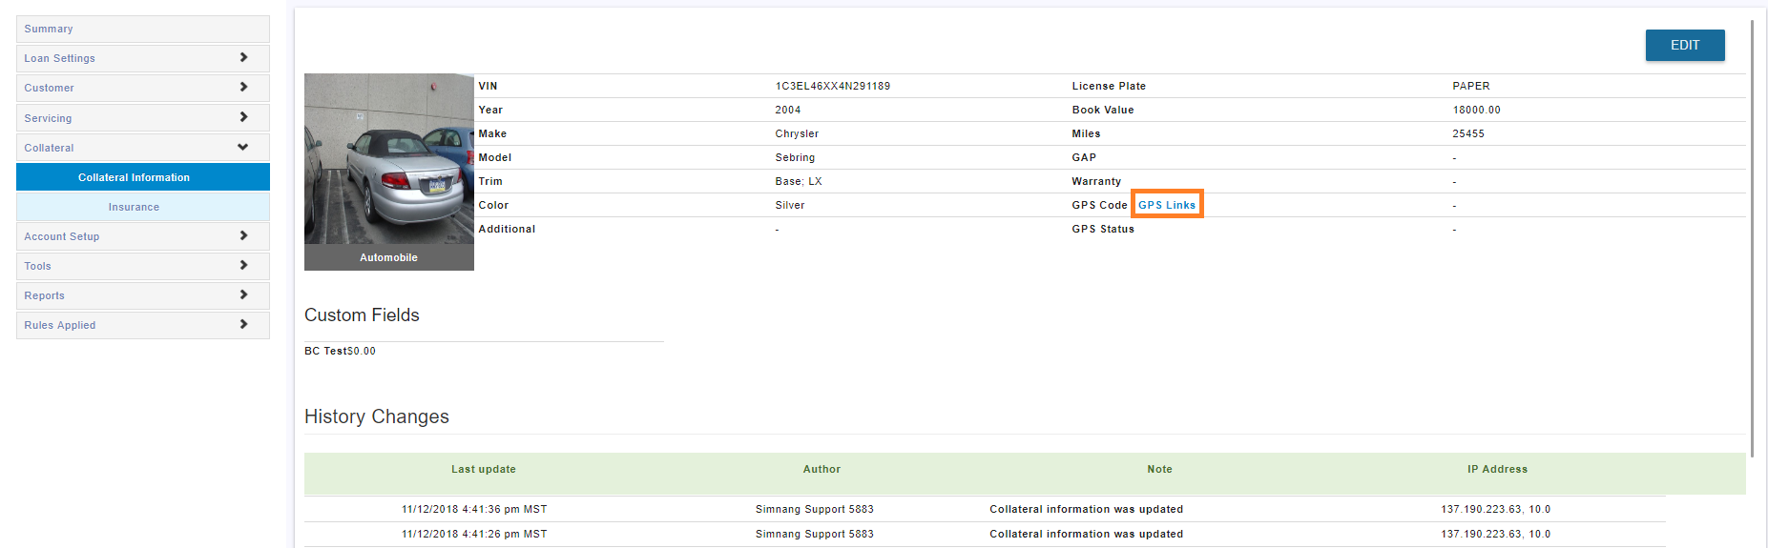Click the History Changes heading

point(376,416)
